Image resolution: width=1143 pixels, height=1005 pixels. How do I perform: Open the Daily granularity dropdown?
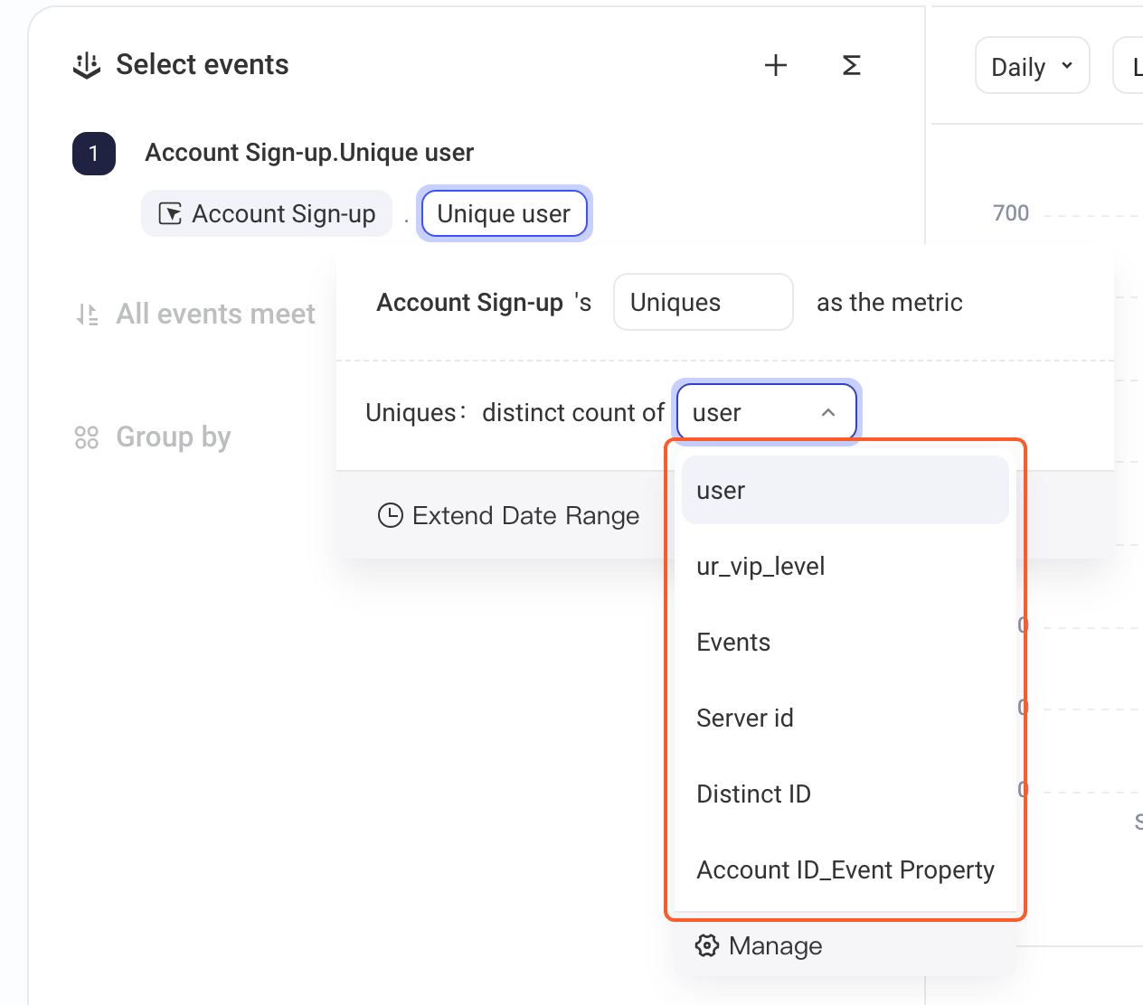pos(1033,65)
